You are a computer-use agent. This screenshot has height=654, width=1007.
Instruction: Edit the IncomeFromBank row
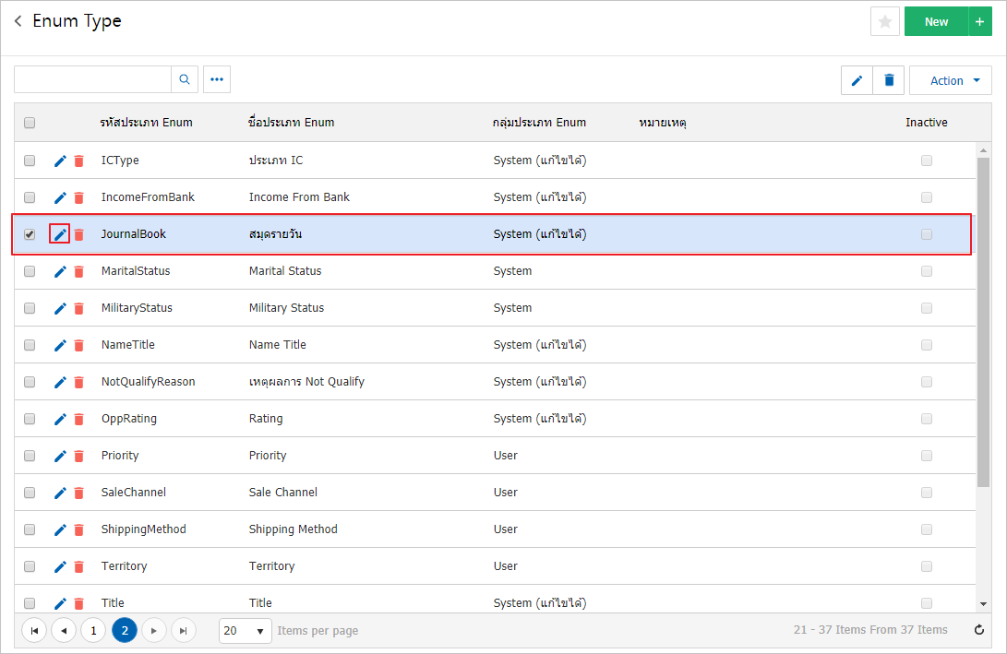pyautogui.click(x=60, y=197)
